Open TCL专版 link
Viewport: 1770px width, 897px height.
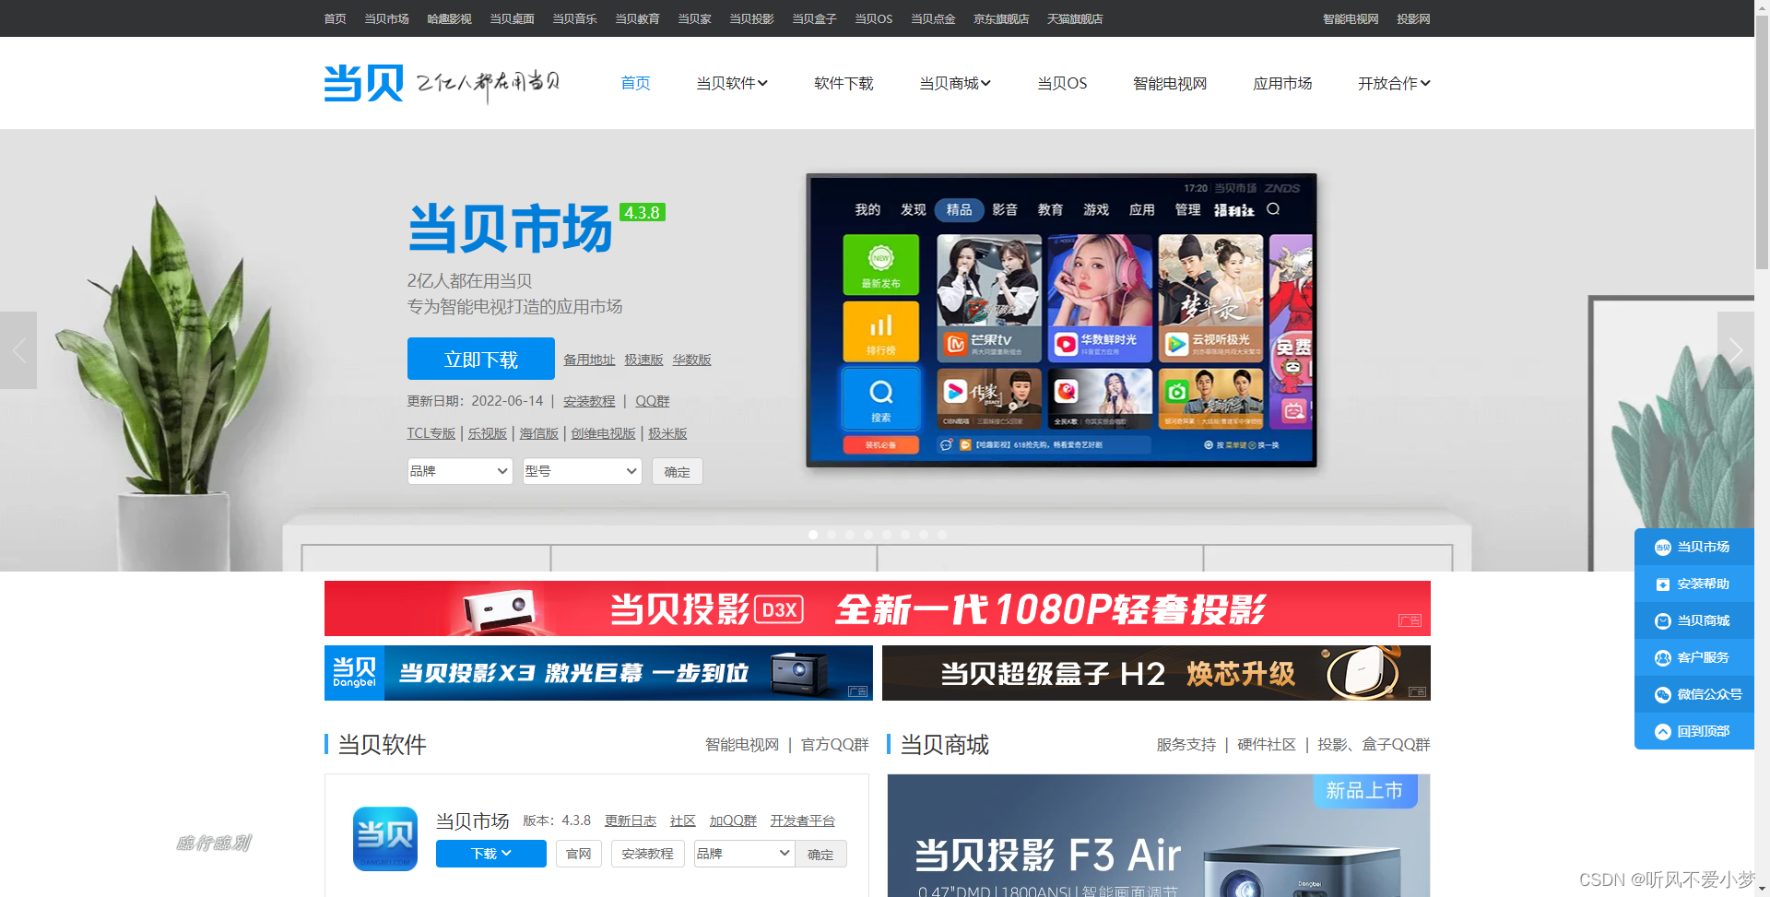[431, 433]
